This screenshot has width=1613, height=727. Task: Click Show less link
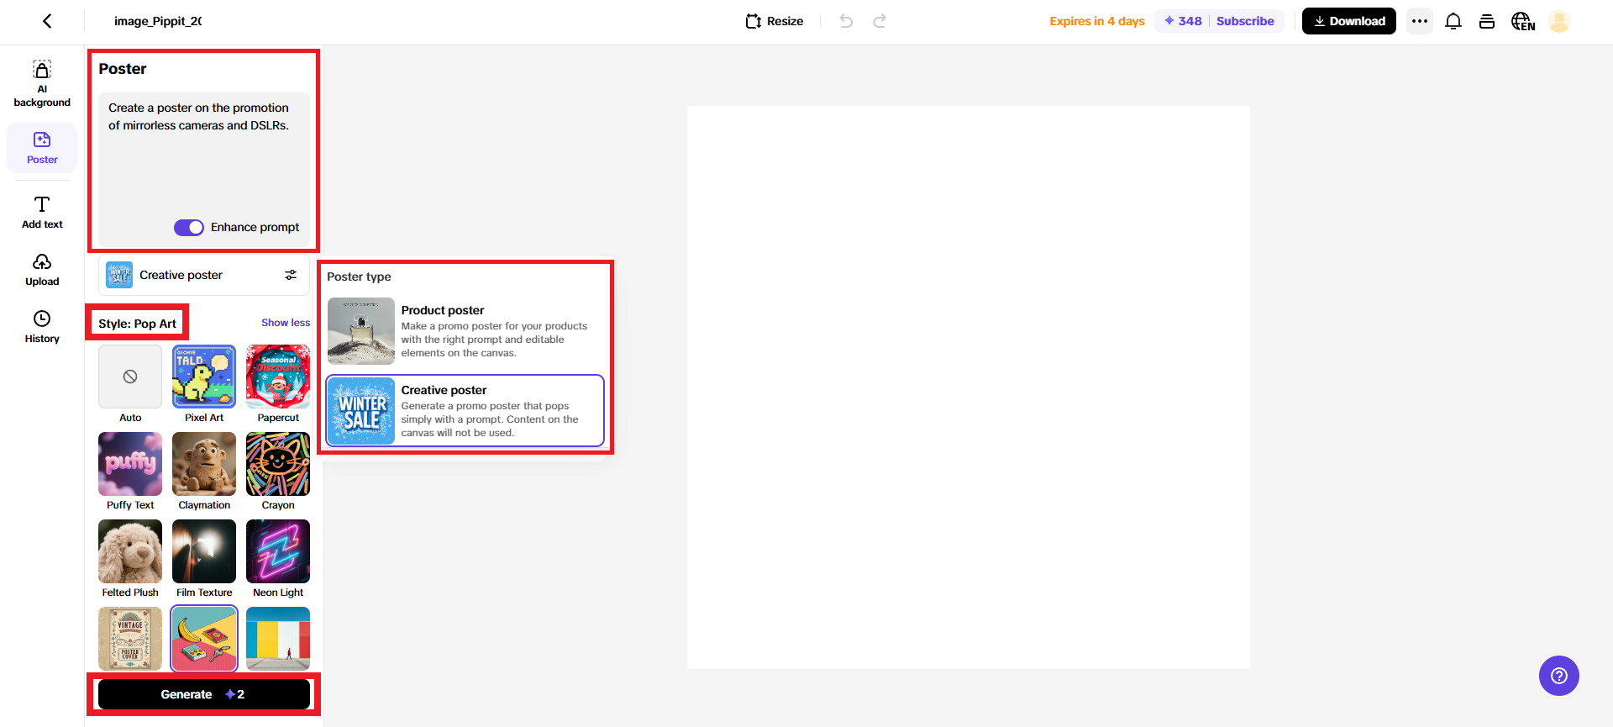click(x=286, y=323)
